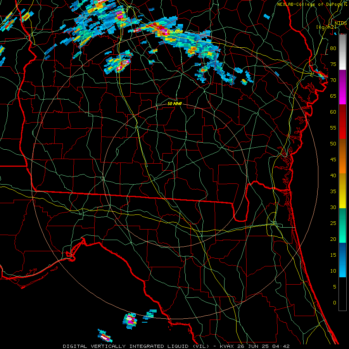Screen dimensions: 349x349
Task: Select the legend value 20
Action: 333,239
